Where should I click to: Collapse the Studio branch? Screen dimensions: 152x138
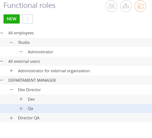coord(11,42)
